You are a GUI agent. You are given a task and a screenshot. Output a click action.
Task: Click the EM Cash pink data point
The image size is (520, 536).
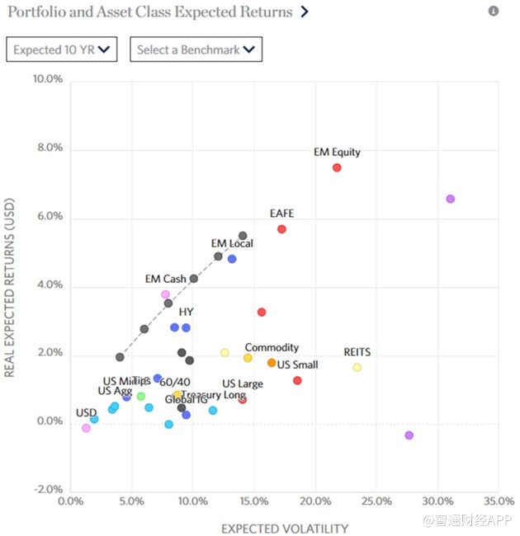(x=165, y=294)
